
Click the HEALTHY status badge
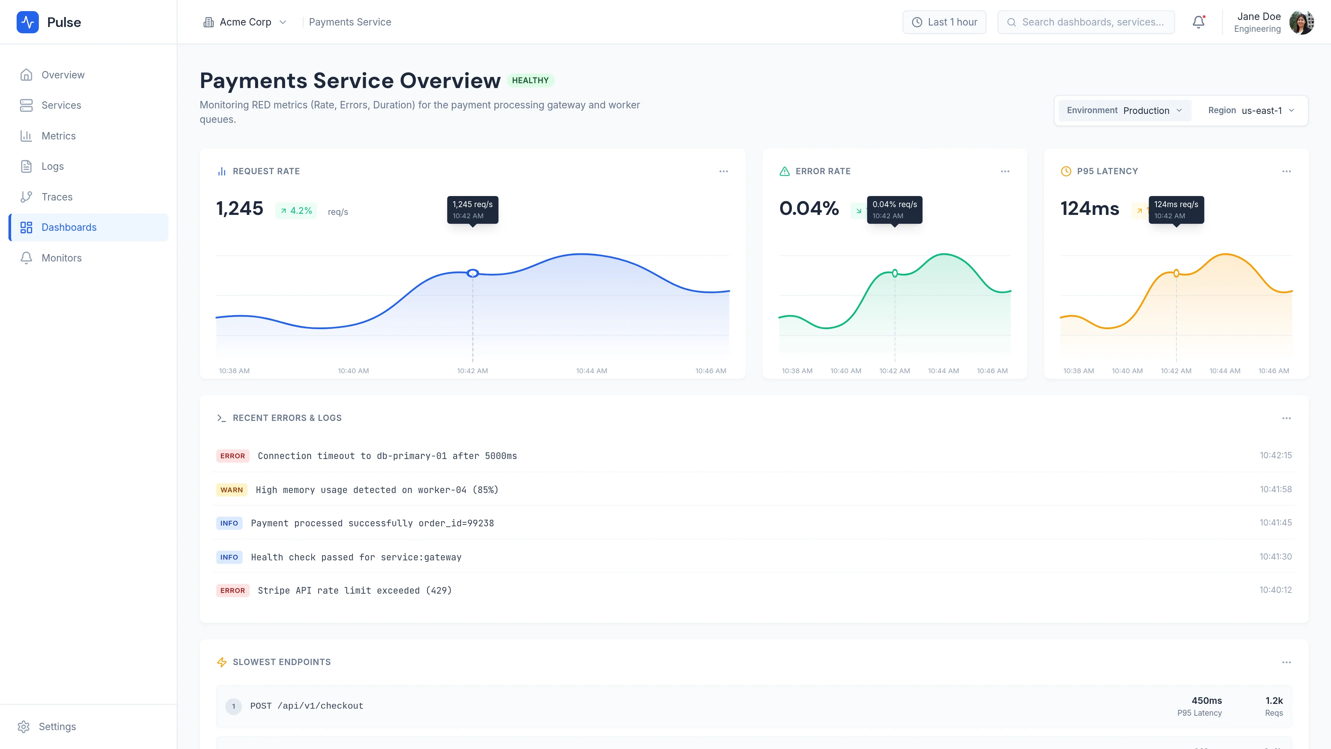tap(530, 80)
